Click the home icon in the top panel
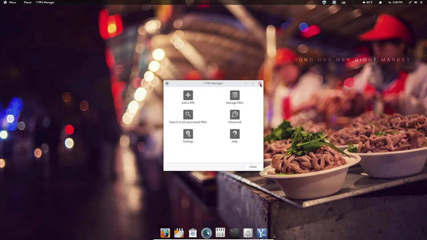The height and width of the screenshot is (240, 427). 380,2
